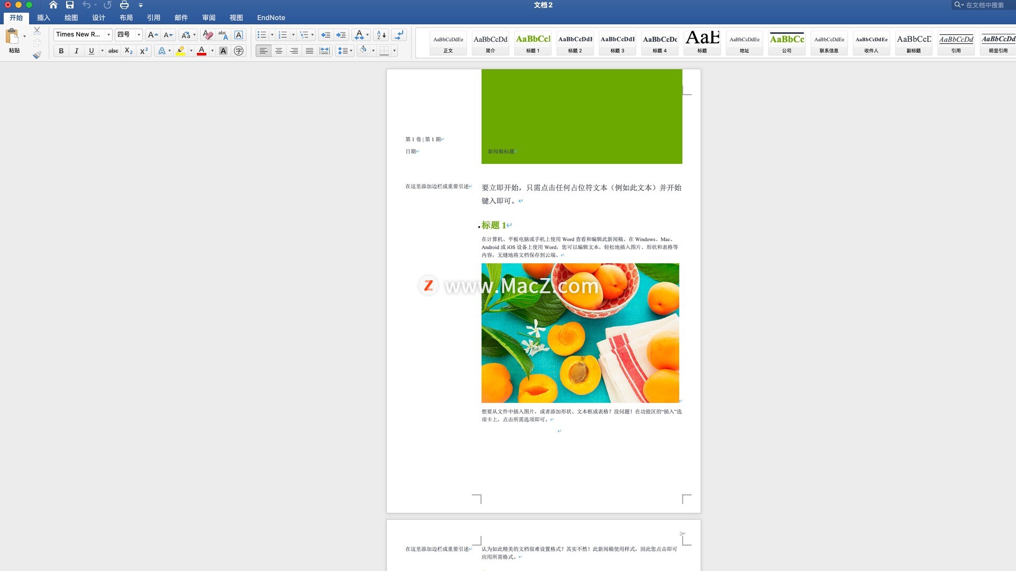
Task: Align text left
Action: (x=263, y=51)
